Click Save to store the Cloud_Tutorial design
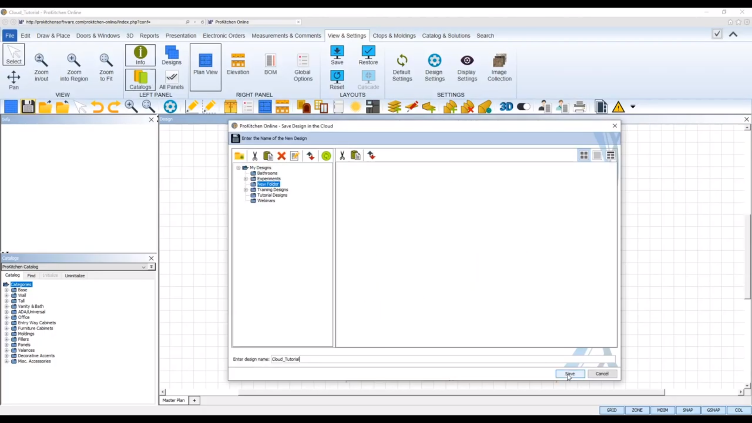Image resolution: width=752 pixels, height=423 pixels. tap(570, 374)
